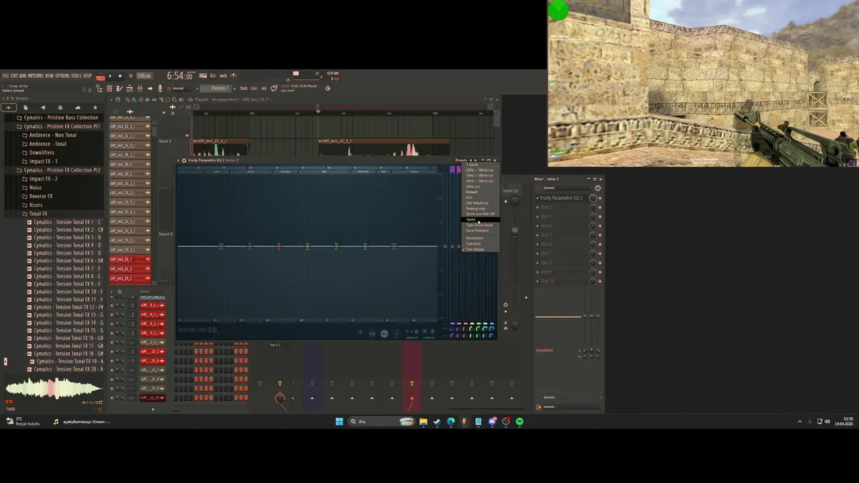Viewport: 859px width, 483px height.
Task: Select Browser favorites star tab icon
Action: (x=95, y=107)
